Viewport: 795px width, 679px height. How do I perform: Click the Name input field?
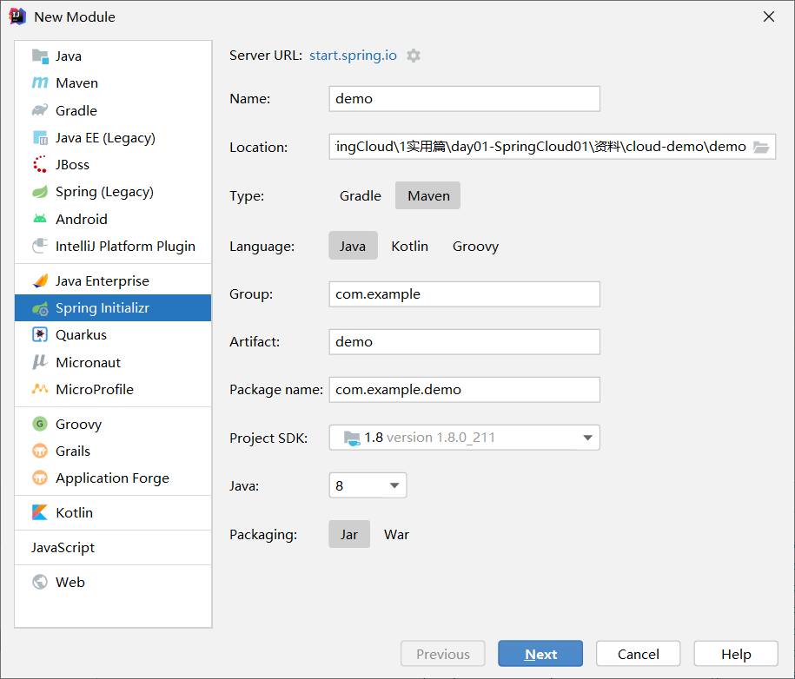[465, 99]
